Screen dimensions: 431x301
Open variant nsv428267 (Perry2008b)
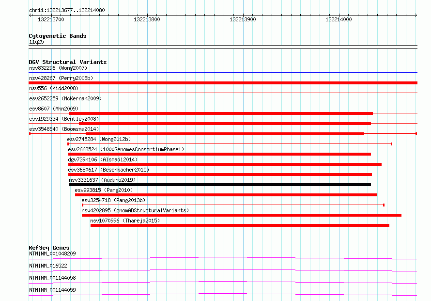coord(61,78)
